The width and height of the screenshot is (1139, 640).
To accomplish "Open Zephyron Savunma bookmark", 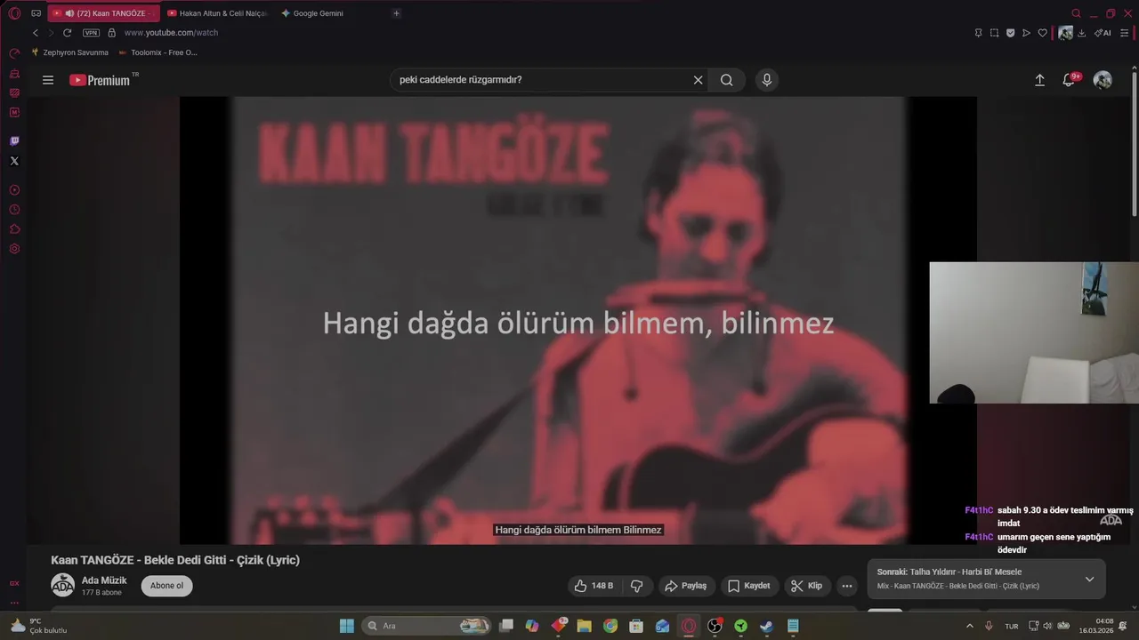I will (x=69, y=52).
